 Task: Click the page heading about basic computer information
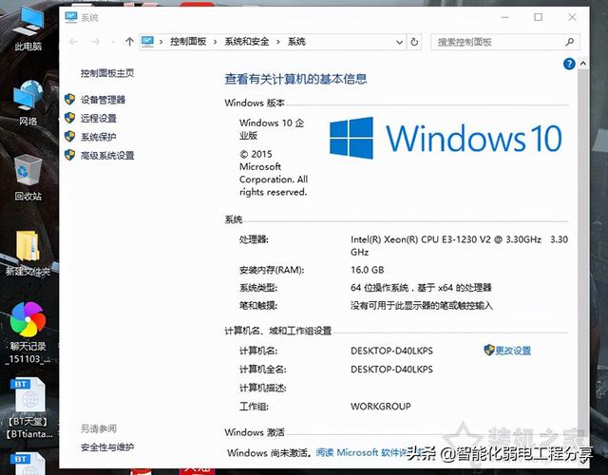pos(295,79)
